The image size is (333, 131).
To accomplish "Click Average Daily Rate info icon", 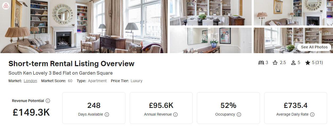I will click(312, 115).
